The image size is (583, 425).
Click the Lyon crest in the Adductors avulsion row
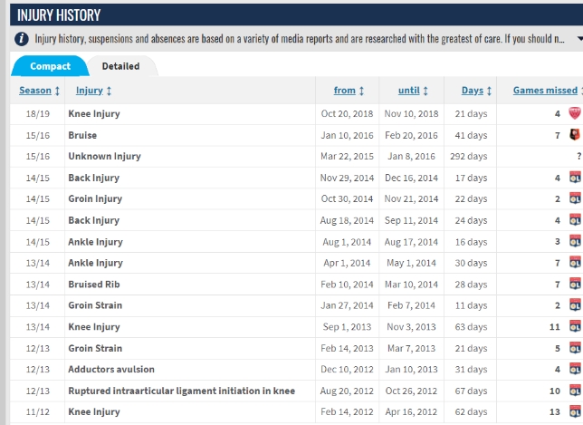pos(573,370)
